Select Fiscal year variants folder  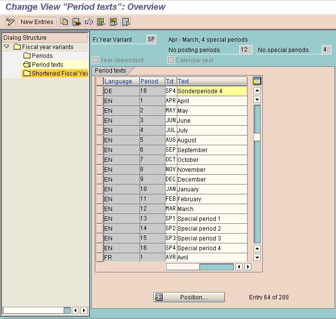click(x=43, y=47)
